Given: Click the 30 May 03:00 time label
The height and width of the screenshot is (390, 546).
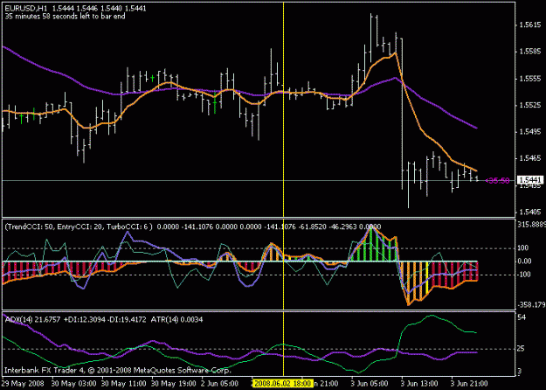Looking at the screenshot, I should [x=74, y=384].
